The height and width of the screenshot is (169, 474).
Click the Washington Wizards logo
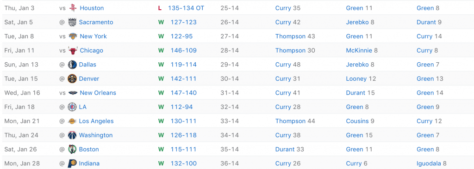pyautogui.click(x=73, y=135)
